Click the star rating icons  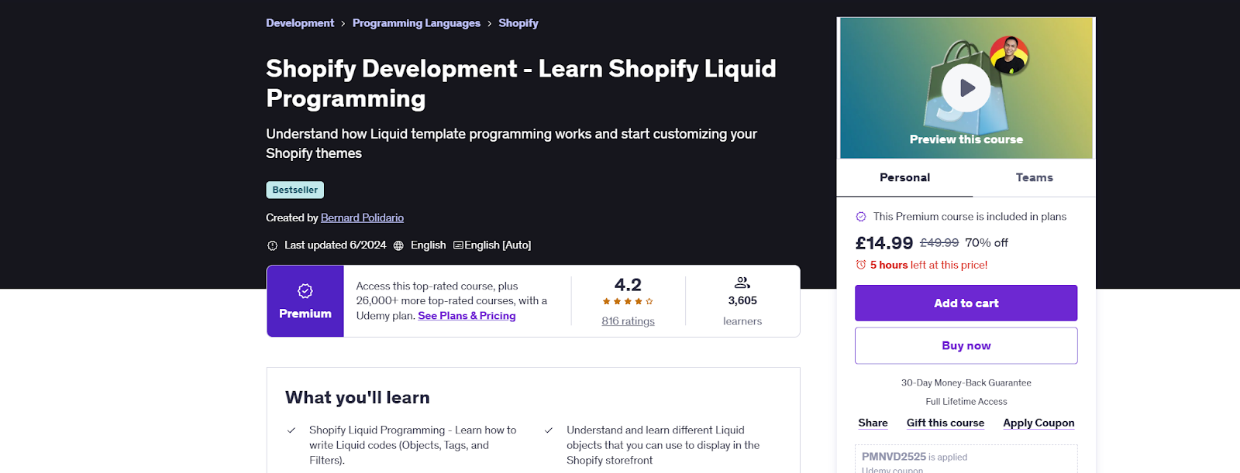[628, 302]
